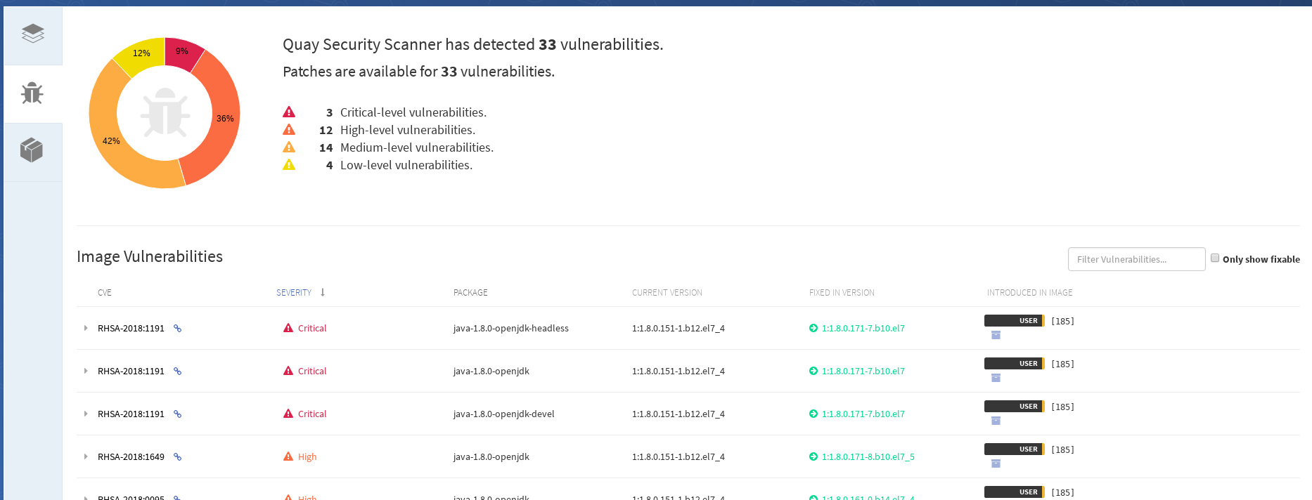This screenshot has height=500, width=1312.
Task: Focus the Filter Vulnerabilities input field
Action: [1136, 259]
